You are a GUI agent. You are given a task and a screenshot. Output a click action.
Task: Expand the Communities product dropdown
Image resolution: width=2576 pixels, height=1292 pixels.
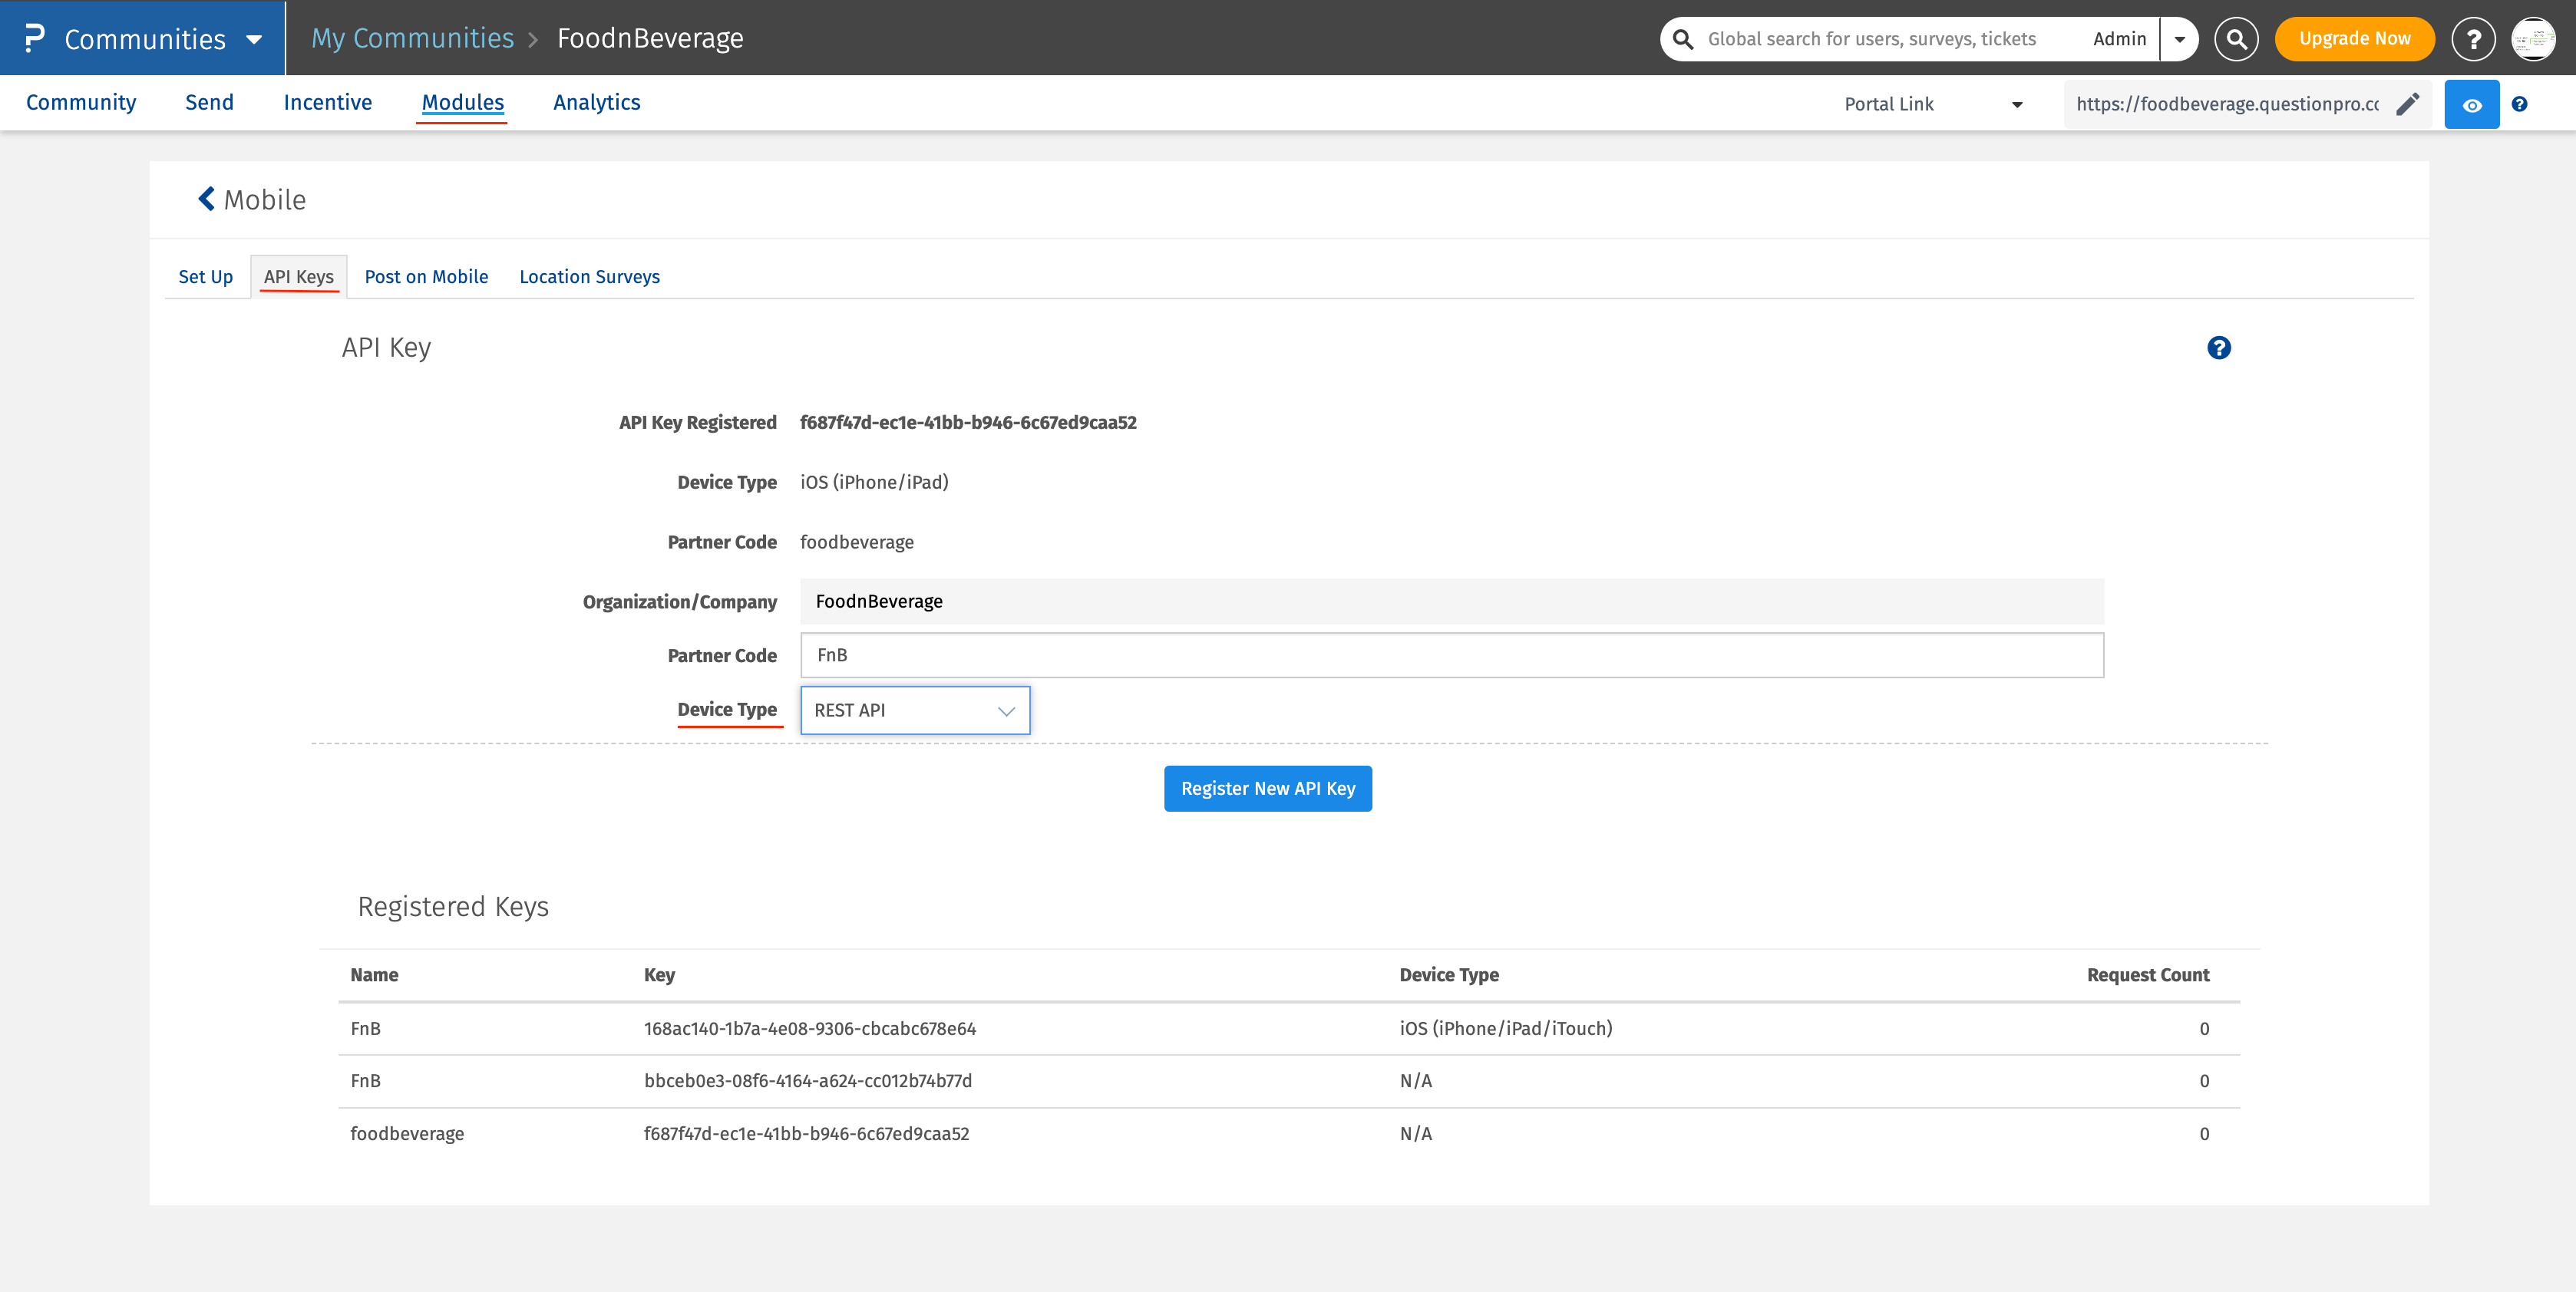254,39
